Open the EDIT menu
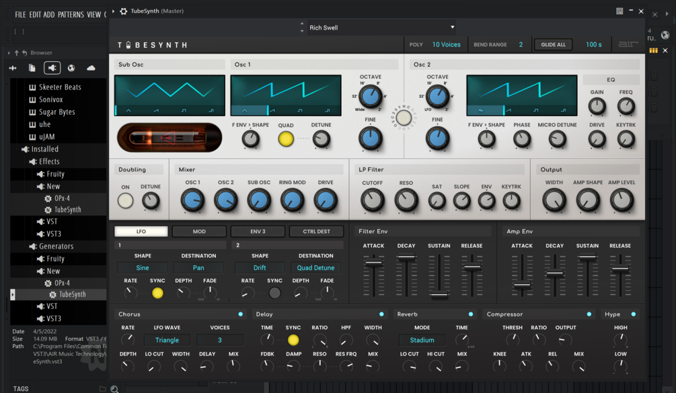 tap(35, 15)
